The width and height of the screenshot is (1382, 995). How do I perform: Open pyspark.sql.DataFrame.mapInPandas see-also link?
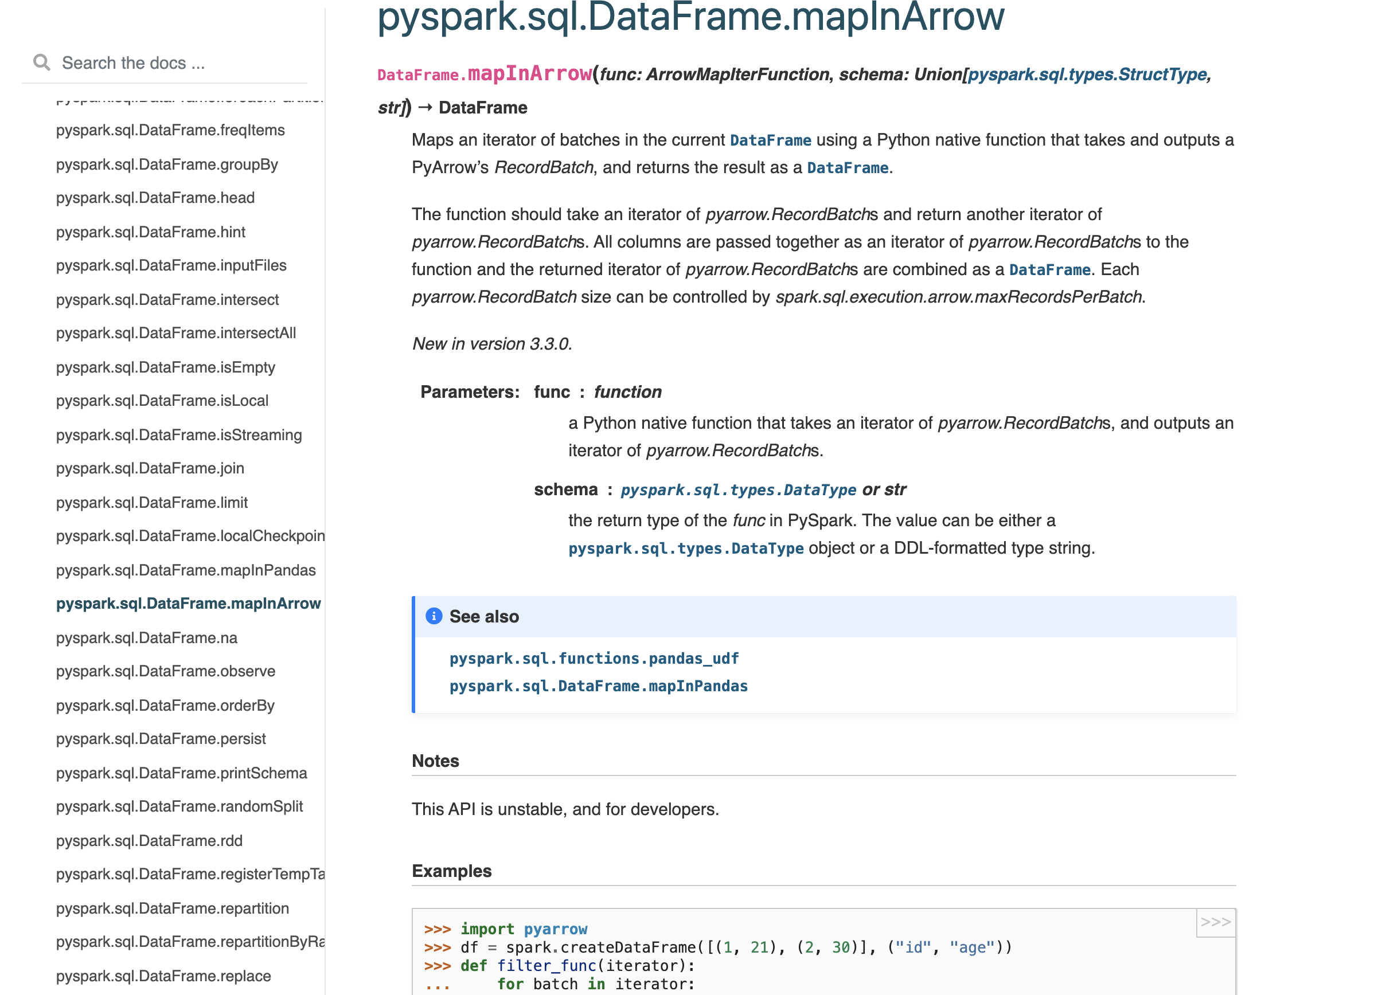pyautogui.click(x=598, y=686)
